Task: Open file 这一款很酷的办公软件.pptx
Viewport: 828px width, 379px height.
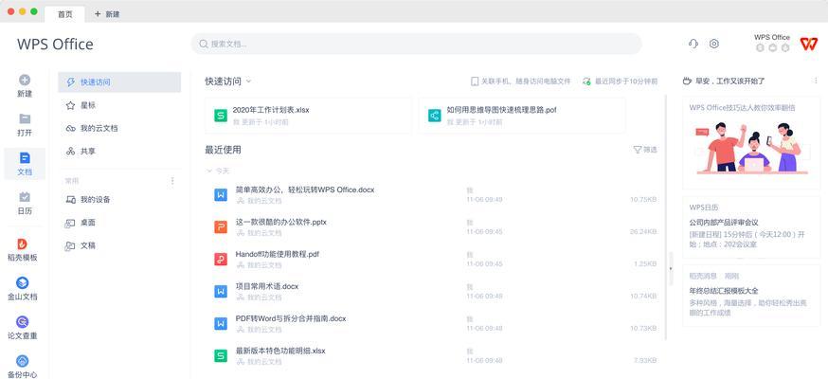Action: [281, 222]
